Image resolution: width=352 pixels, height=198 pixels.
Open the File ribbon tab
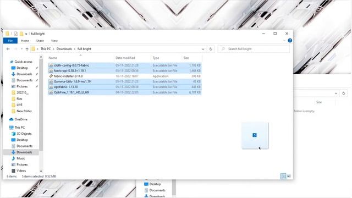pyautogui.click(x=10, y=41)
